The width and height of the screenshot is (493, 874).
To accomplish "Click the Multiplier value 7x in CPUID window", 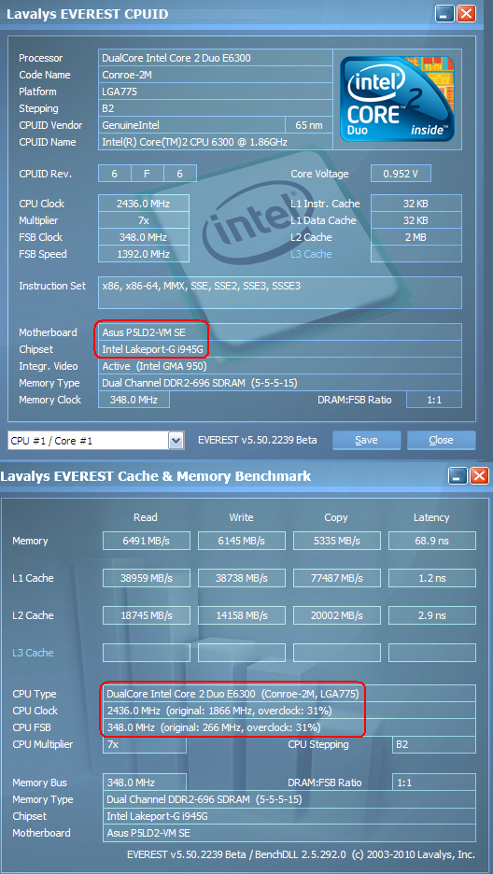I will 144,220.
